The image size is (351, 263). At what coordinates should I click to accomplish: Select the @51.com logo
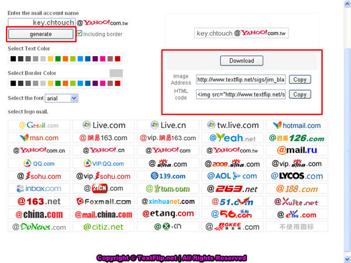[232, 201]
